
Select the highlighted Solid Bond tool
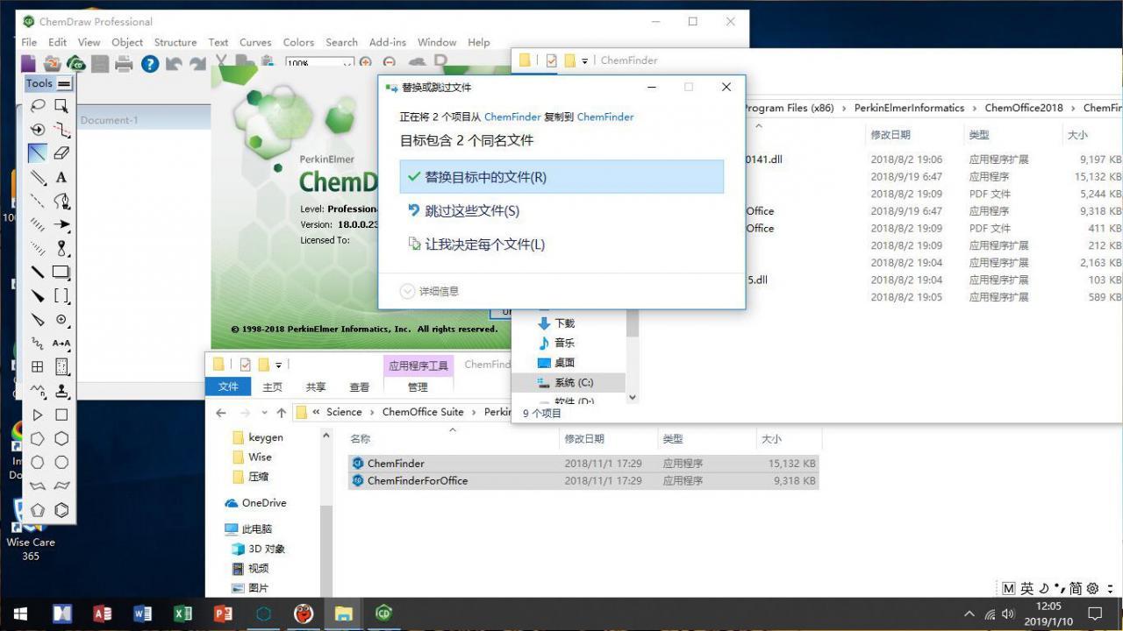pos(38,153)
